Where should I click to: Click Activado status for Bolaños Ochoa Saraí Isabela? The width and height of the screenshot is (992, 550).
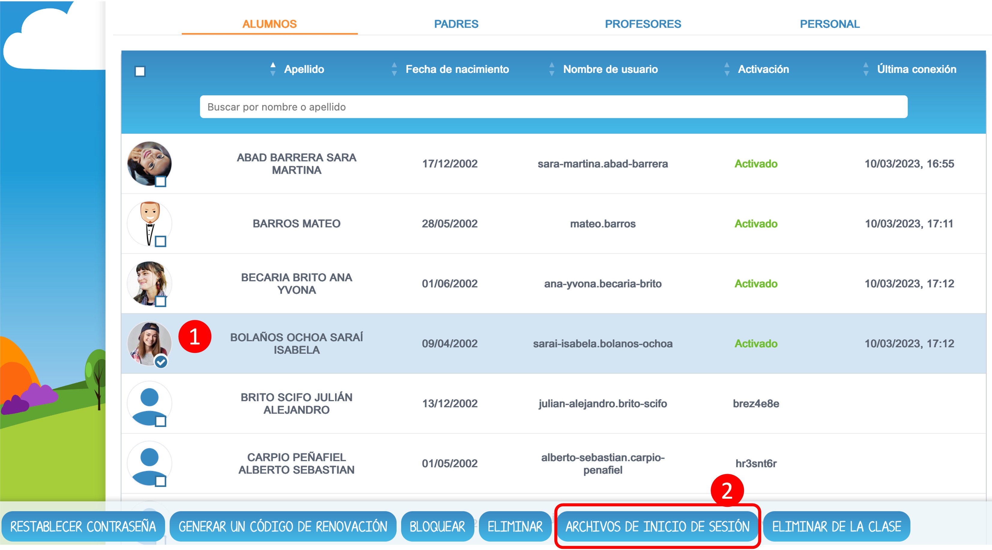pos(756,343)
